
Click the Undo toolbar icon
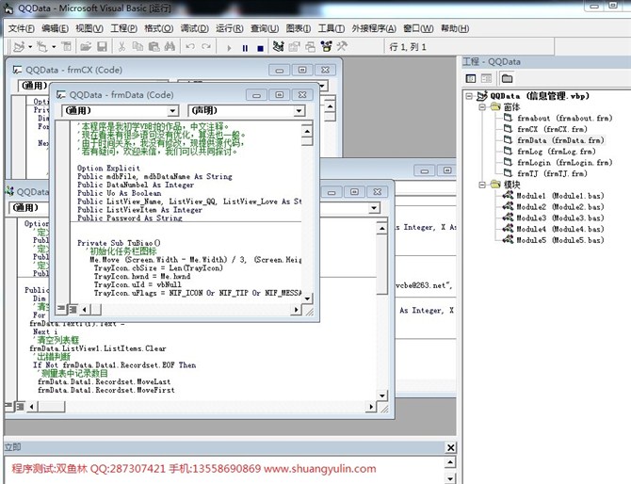(x=190, y=47)
